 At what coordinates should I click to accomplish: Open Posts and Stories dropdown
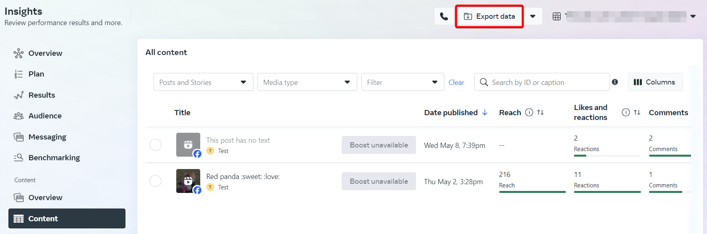pyautogui.click(x=203, y=82)
